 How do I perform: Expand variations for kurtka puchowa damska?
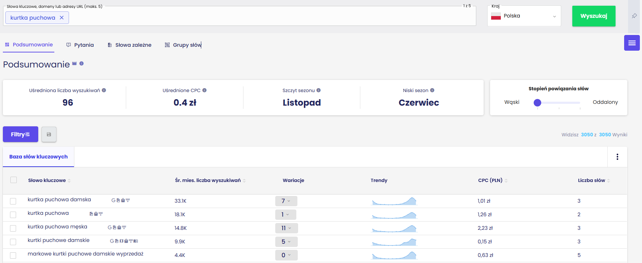286,201
